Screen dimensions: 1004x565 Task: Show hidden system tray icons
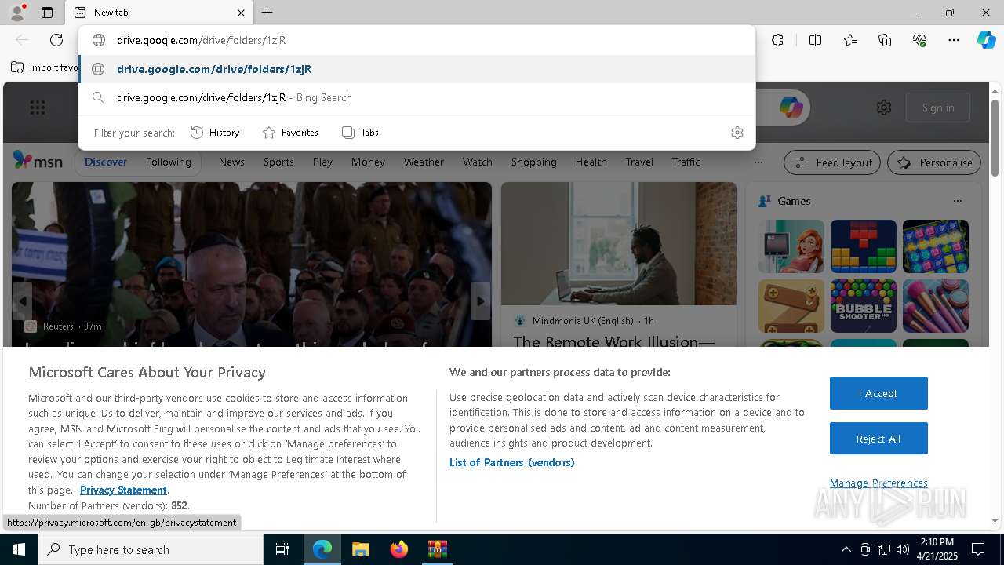pos(846,549)
